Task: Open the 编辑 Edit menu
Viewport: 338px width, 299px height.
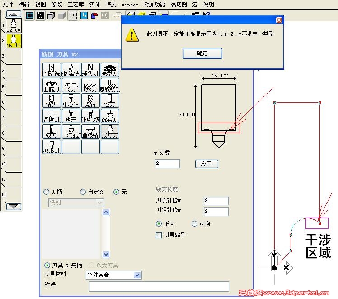Action: tap(24, 4)
